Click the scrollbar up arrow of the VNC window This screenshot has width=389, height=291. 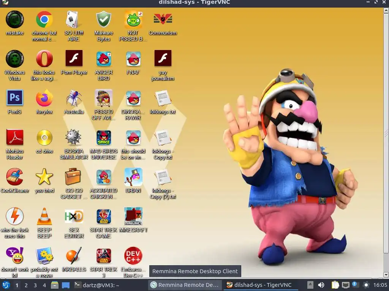point(386,10)
